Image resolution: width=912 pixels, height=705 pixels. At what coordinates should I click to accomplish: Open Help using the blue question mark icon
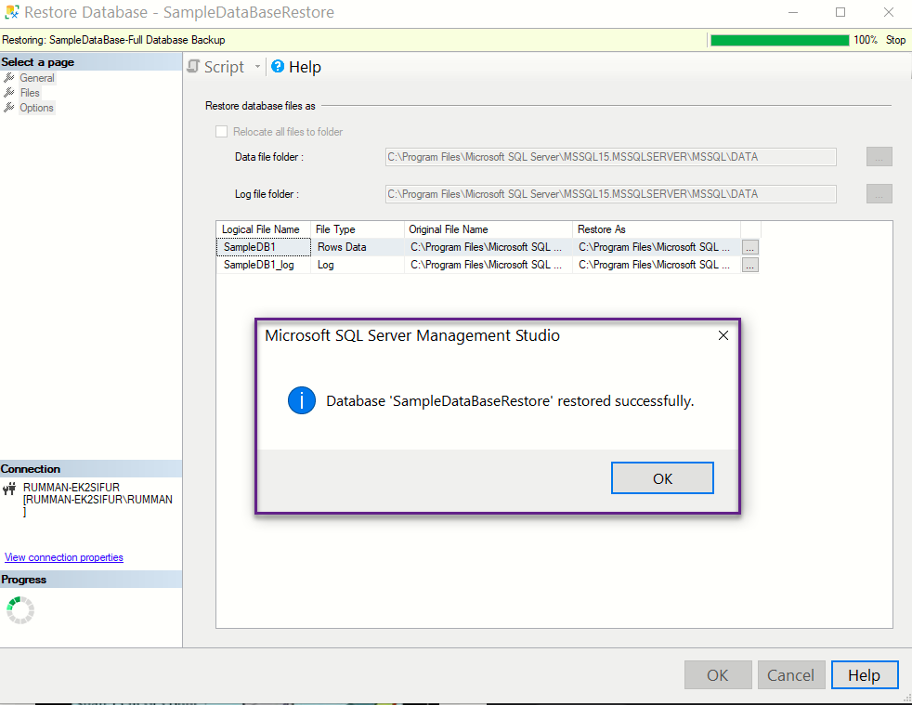tap(277, 66)
